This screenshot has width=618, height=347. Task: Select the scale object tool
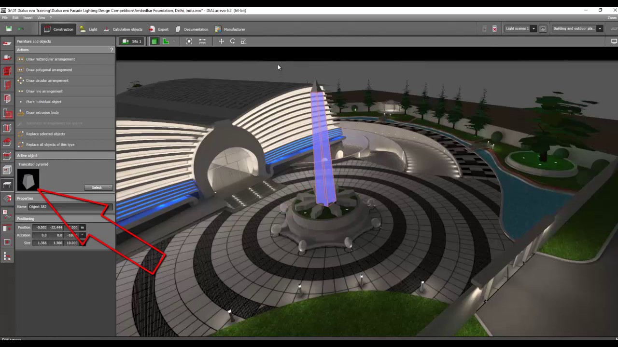(243, 41)
